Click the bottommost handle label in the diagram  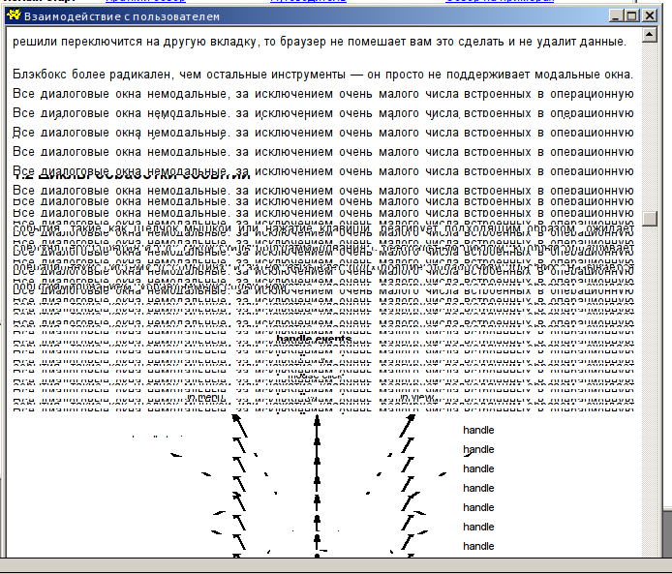coord(478,546)
